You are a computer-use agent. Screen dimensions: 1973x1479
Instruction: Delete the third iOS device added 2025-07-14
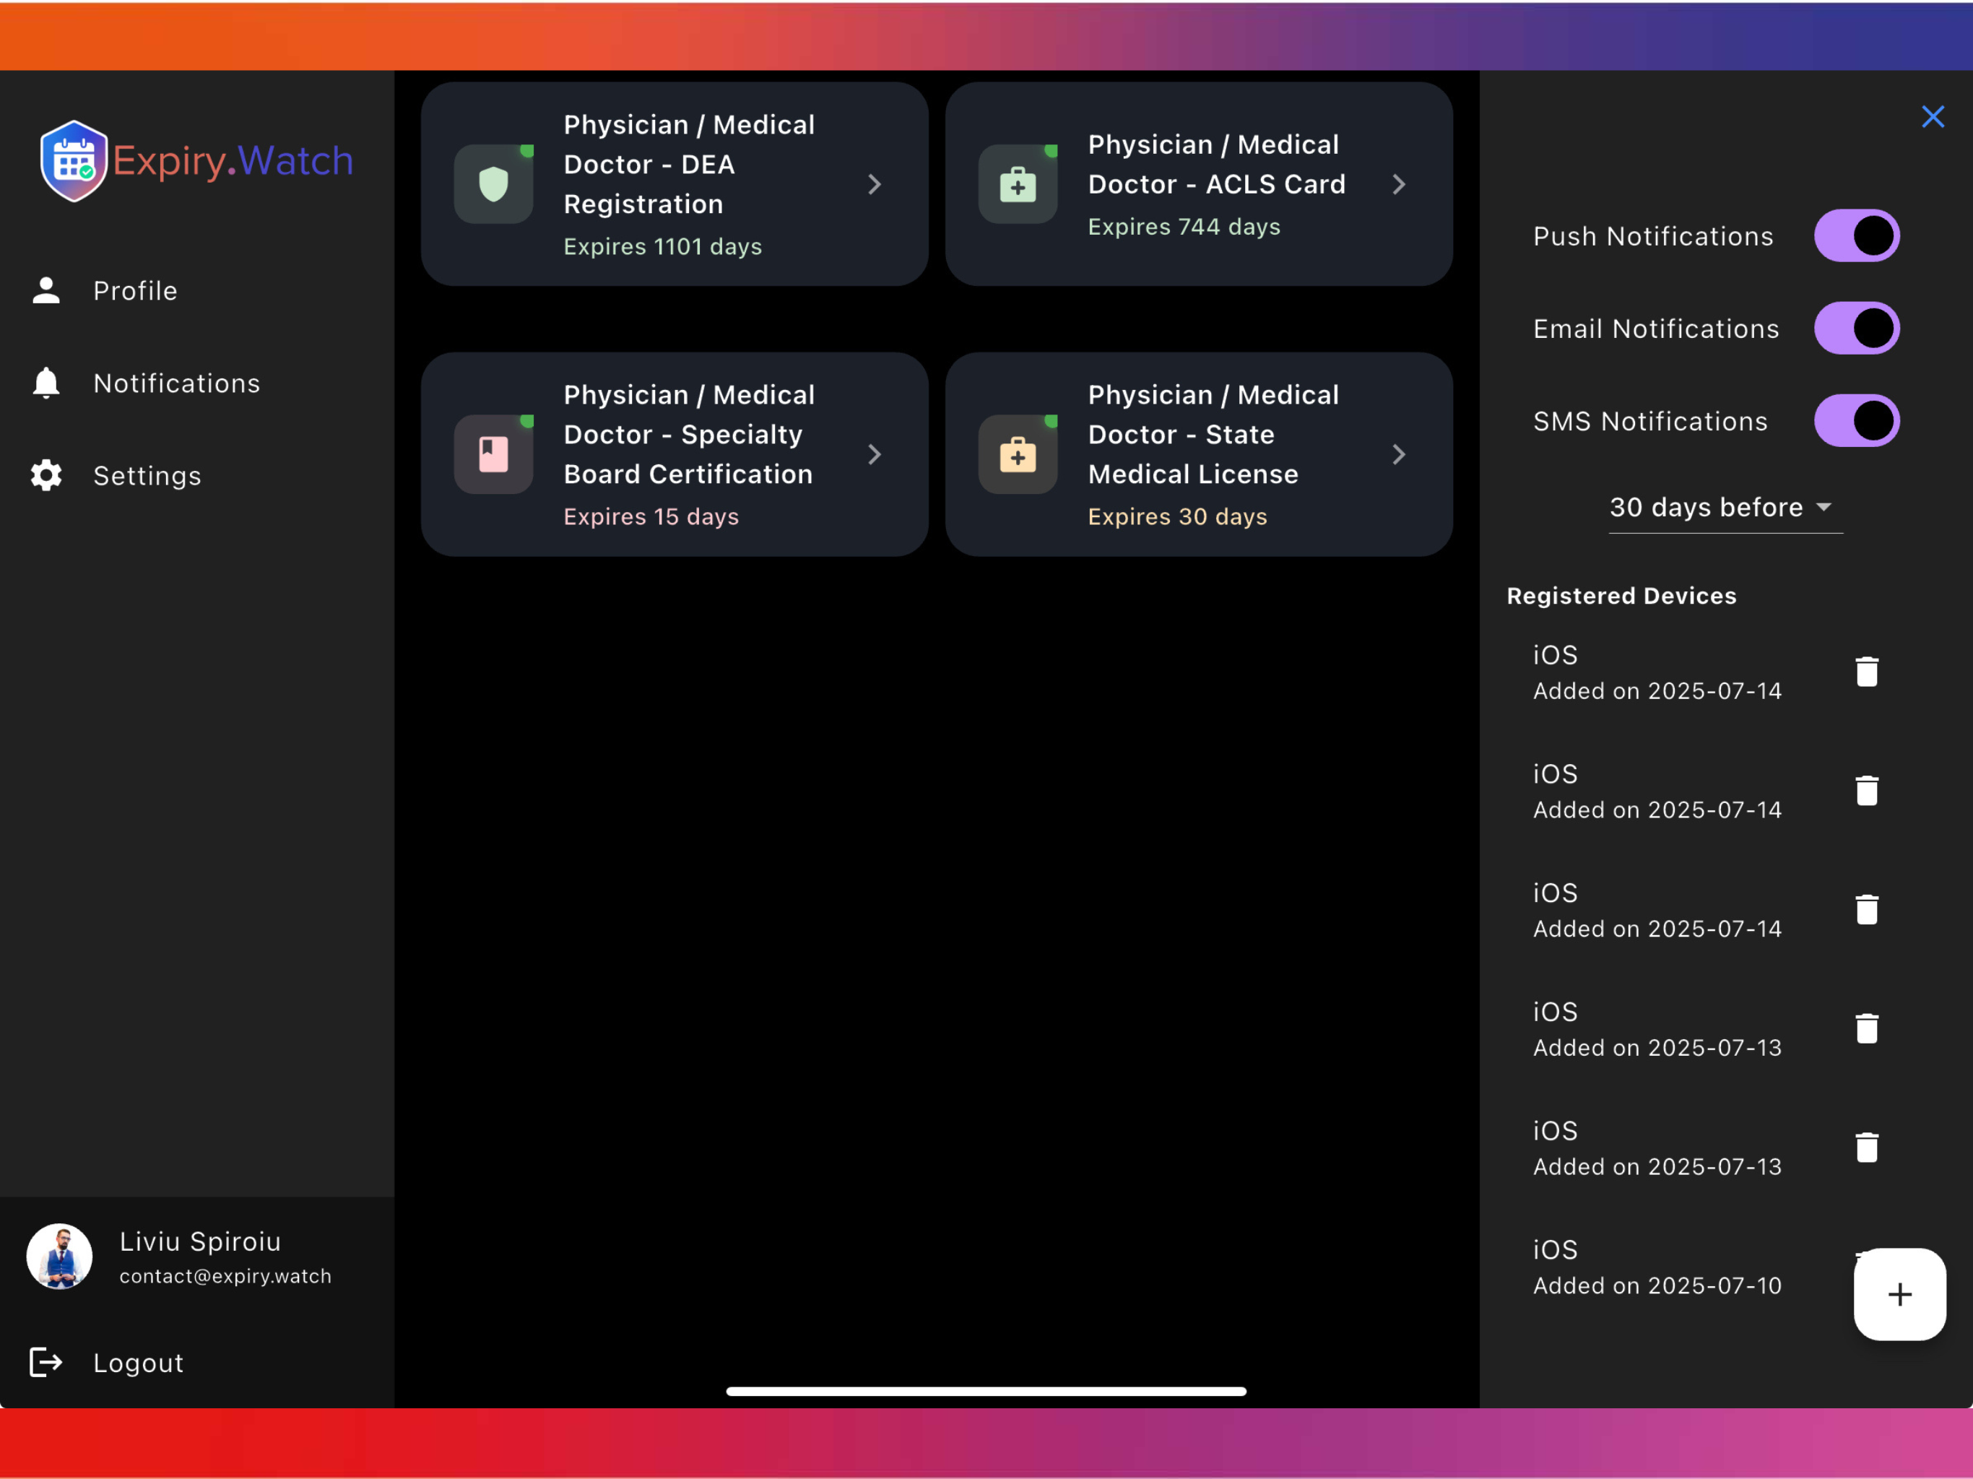click(x=1867, y=909)
